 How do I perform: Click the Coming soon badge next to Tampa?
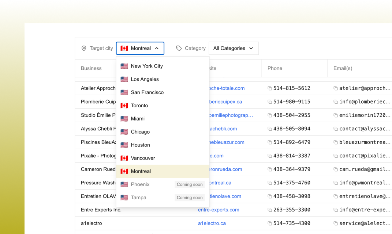click(189, 197)
